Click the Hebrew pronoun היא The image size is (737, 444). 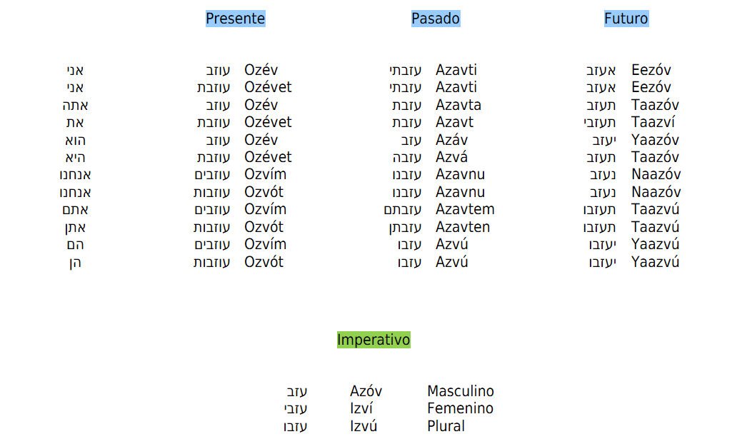tap(75, 157)
